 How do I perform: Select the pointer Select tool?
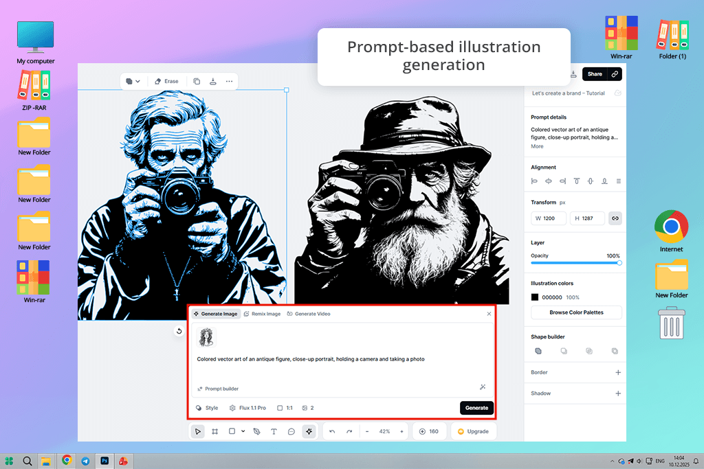point(197,431)
